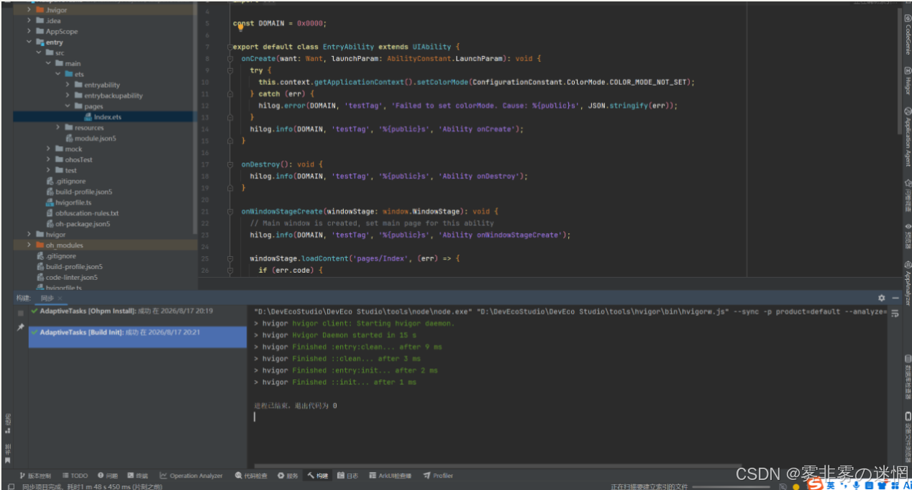Click '进程已结束, 退出代码为 0' console line
This screenshot has width=912, height=490.
click(x=296, y=406)
